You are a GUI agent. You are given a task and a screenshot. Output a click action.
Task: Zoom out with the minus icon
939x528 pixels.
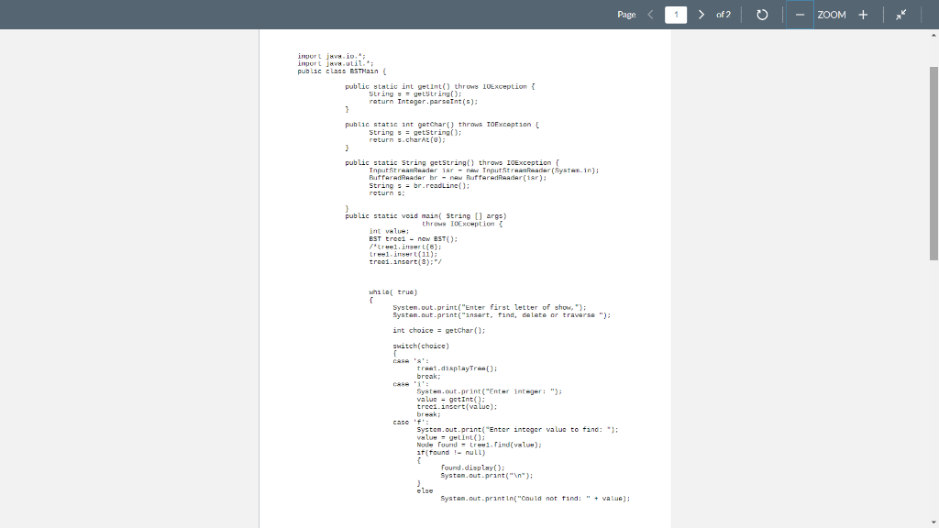pos(797,15)
